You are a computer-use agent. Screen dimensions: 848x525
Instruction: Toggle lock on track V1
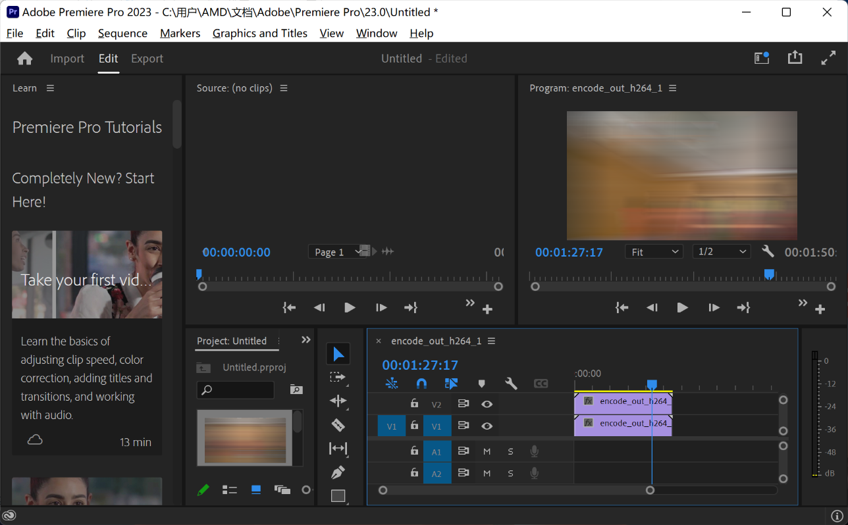(x=414, y=426)
